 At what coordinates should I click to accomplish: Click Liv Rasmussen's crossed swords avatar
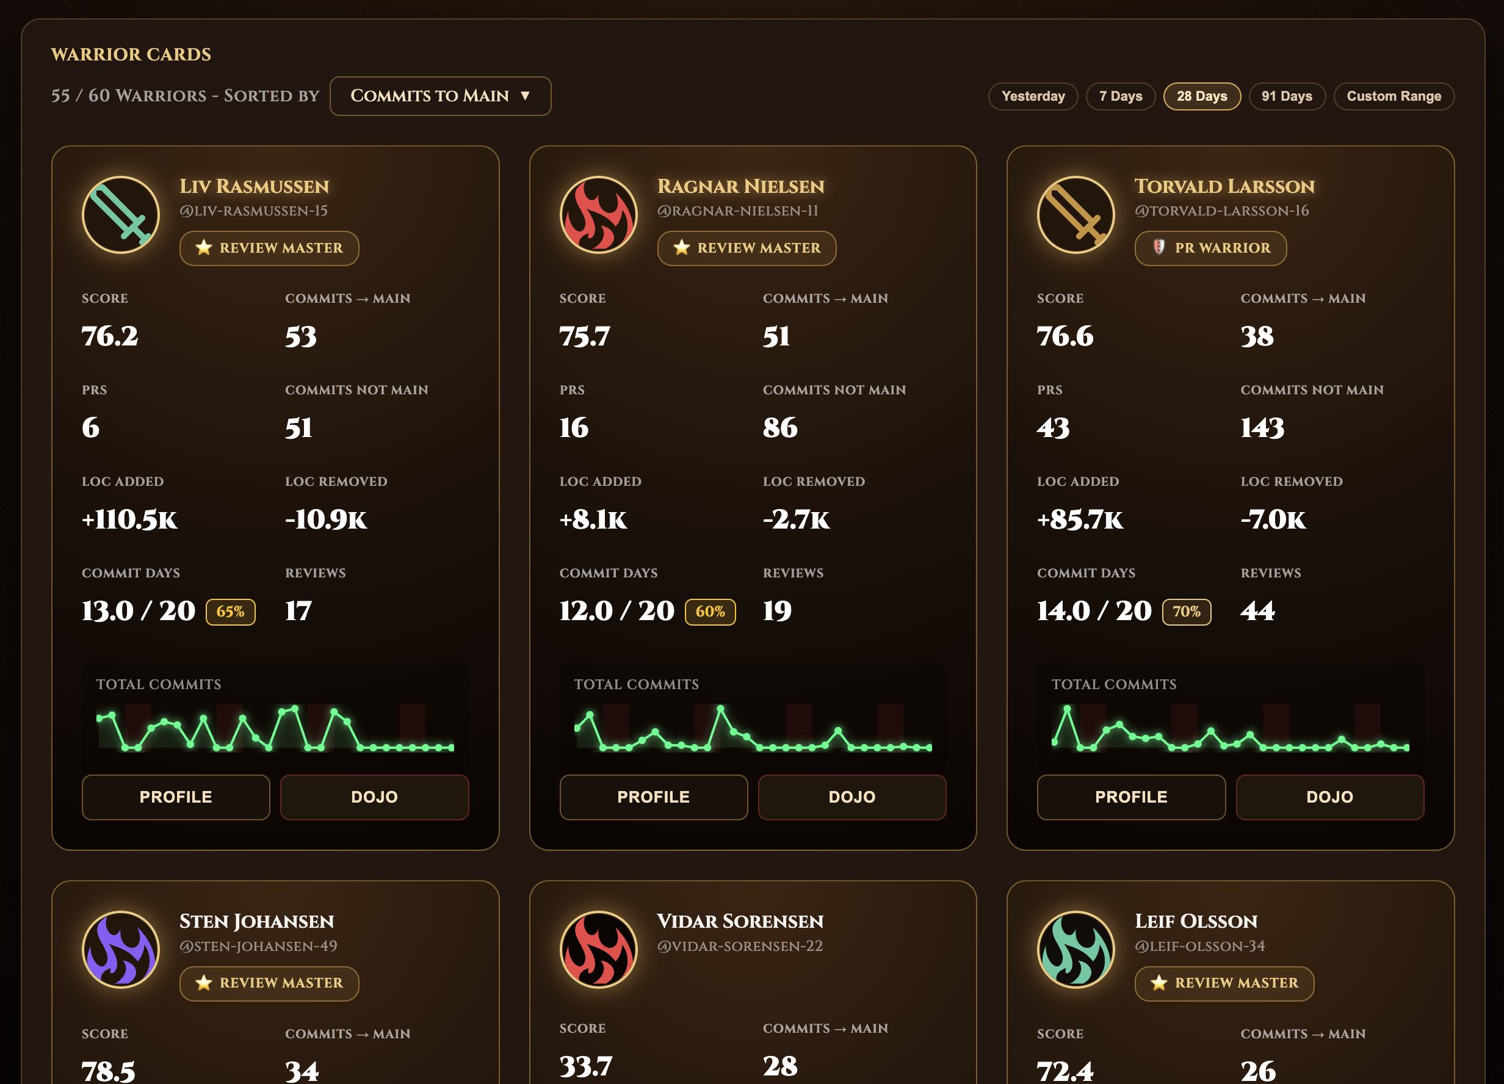[x=121, y=215]
